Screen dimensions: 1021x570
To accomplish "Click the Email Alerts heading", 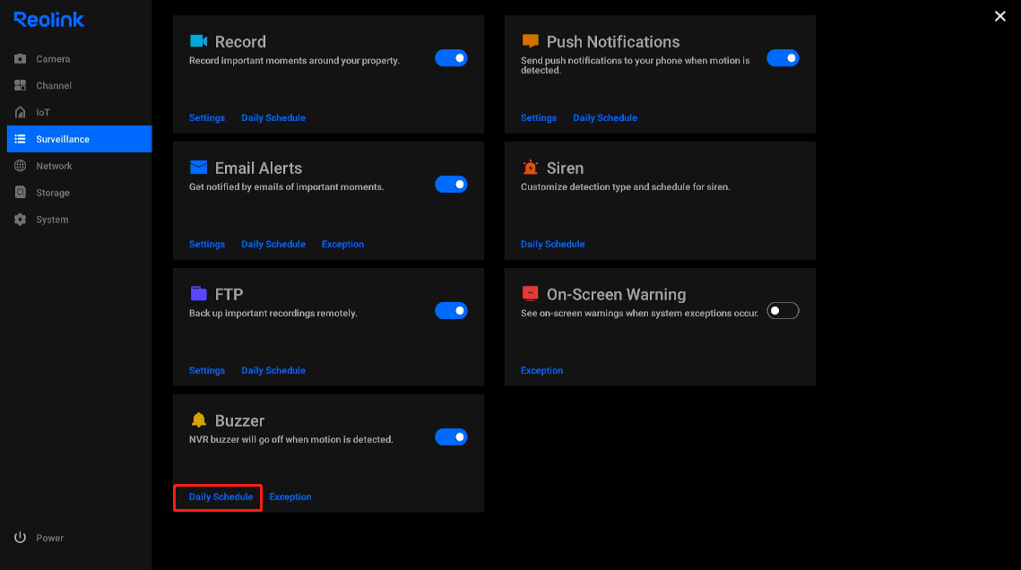I will click(258, 168).
